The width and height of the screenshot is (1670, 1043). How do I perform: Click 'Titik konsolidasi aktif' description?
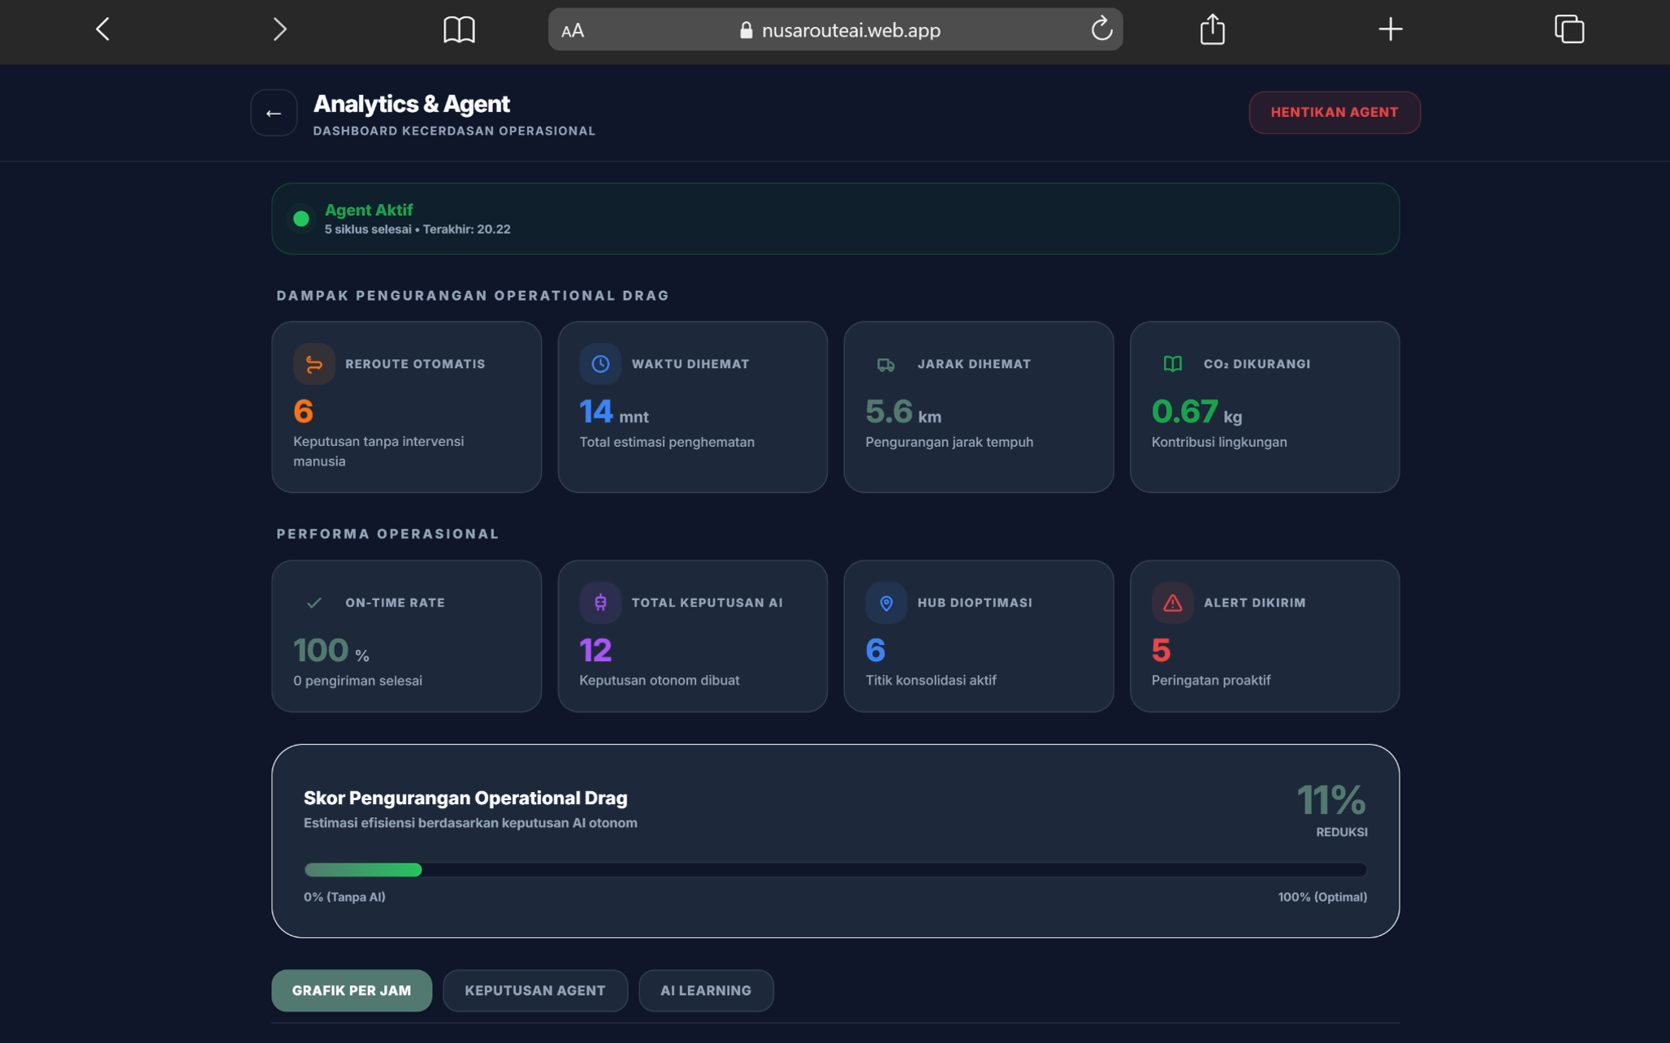[x=930, y=681]
